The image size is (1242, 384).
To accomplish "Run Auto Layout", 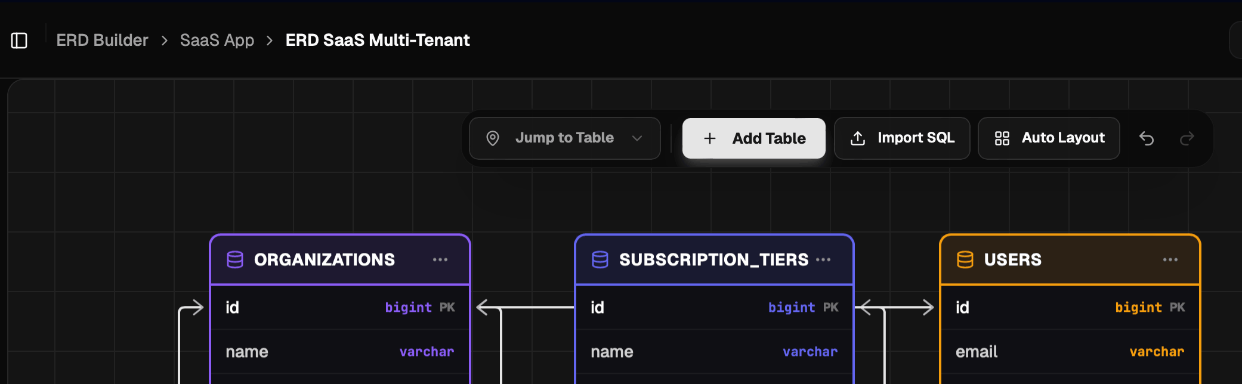I will pyautogui.click(x=1049, y=138).
